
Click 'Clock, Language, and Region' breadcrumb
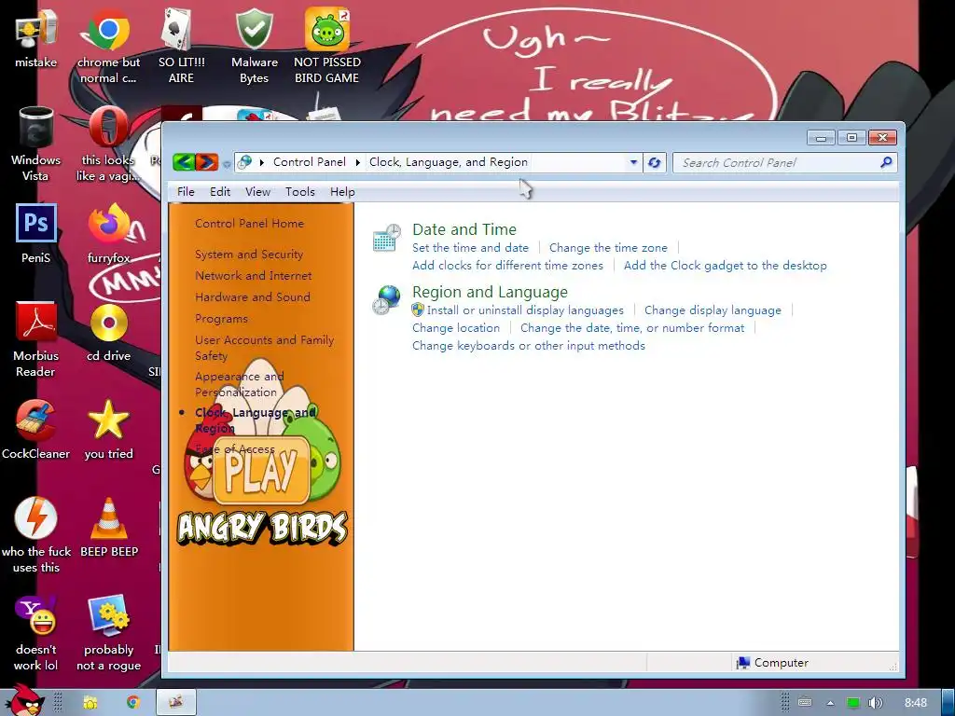coord(449,162)
